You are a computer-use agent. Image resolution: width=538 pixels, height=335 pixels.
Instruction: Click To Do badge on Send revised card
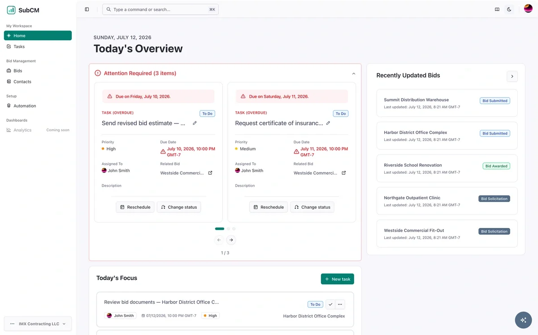(x=207, y=114)
